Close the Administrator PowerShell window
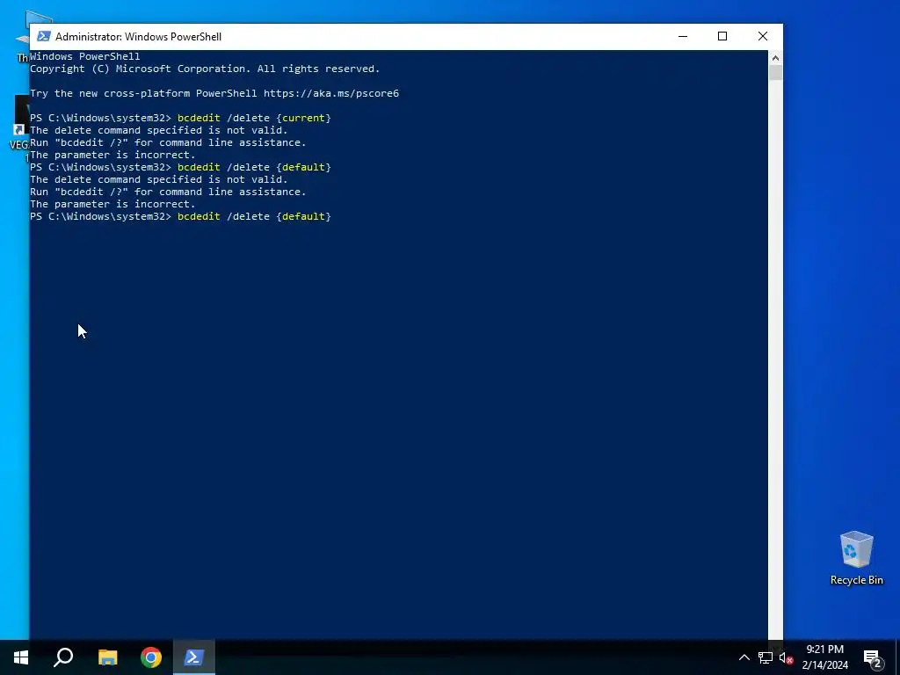The width and height of the screenshot is (900, 675). 763,36
